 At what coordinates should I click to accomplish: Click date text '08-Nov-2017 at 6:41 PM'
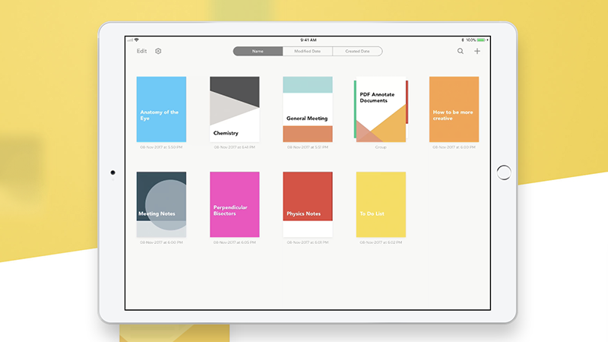(x=235, y=147)
